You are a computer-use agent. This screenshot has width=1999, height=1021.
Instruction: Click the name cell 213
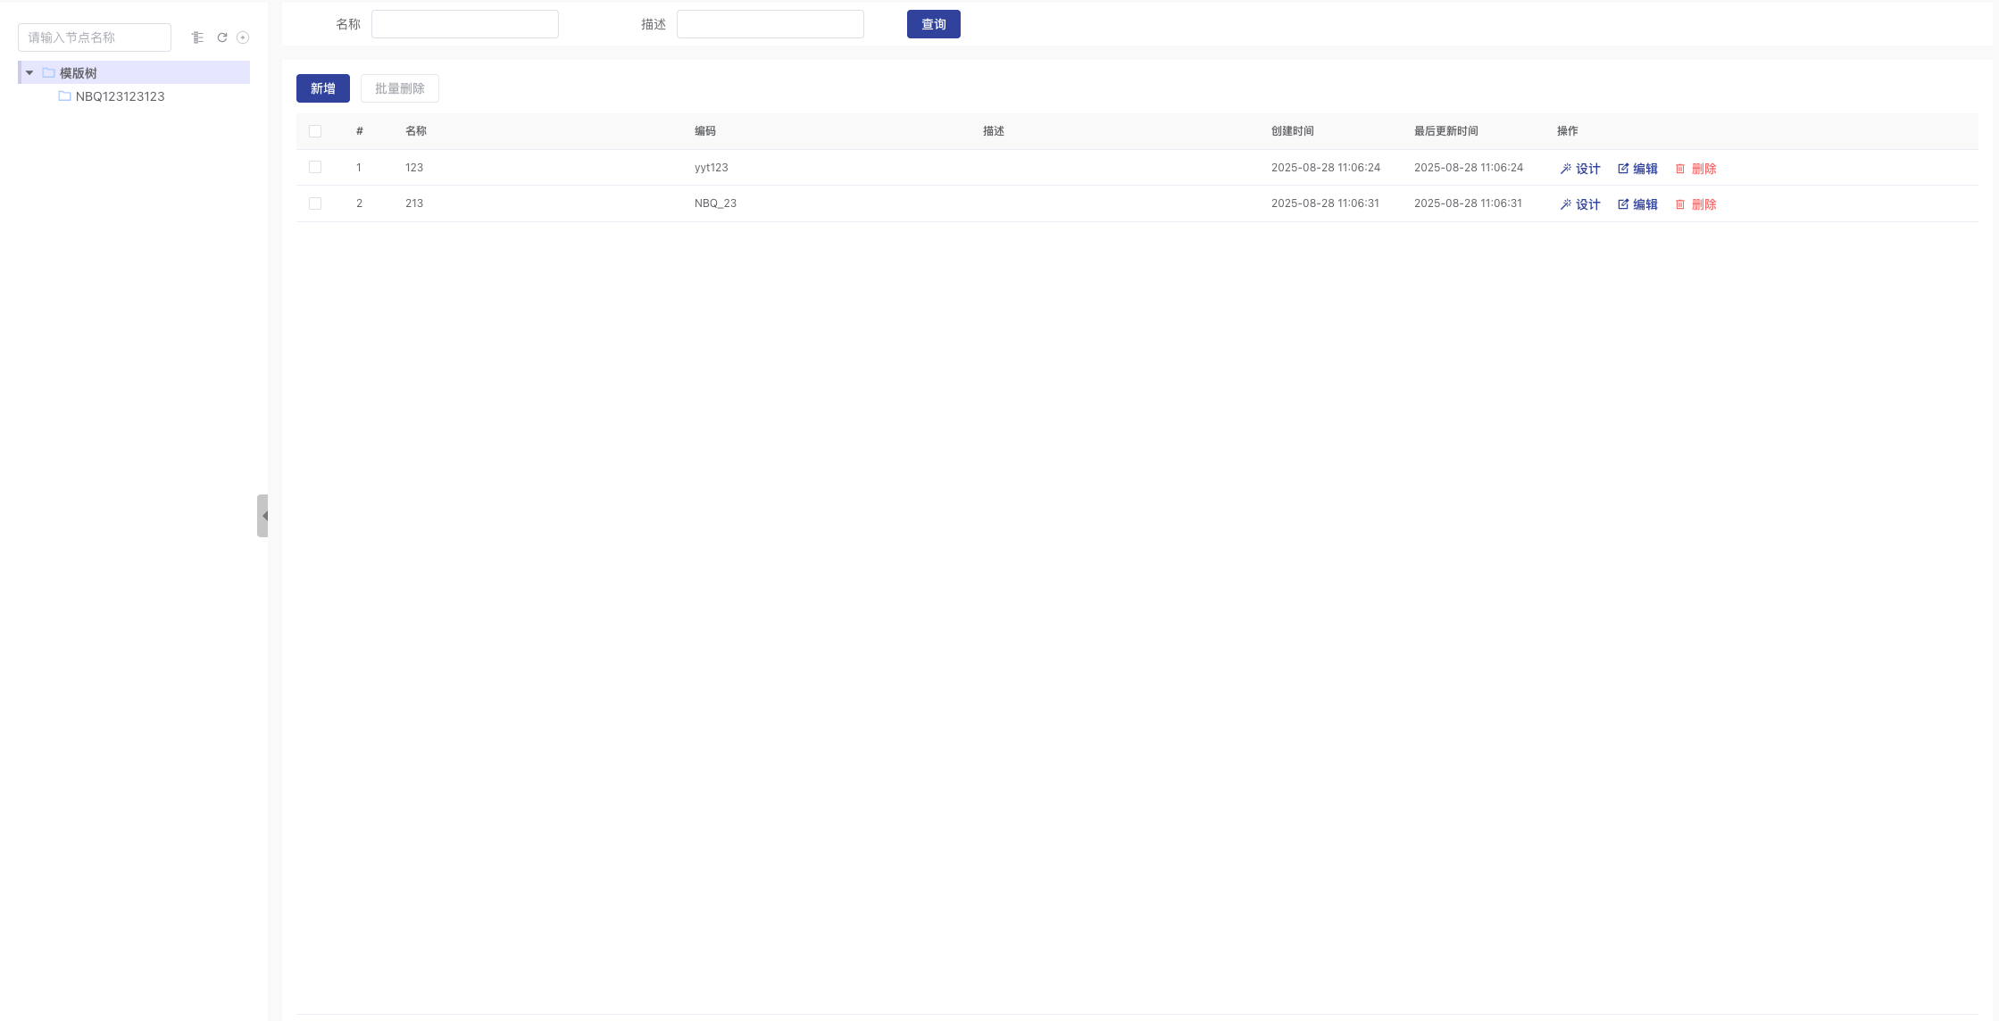click(414, 203)
